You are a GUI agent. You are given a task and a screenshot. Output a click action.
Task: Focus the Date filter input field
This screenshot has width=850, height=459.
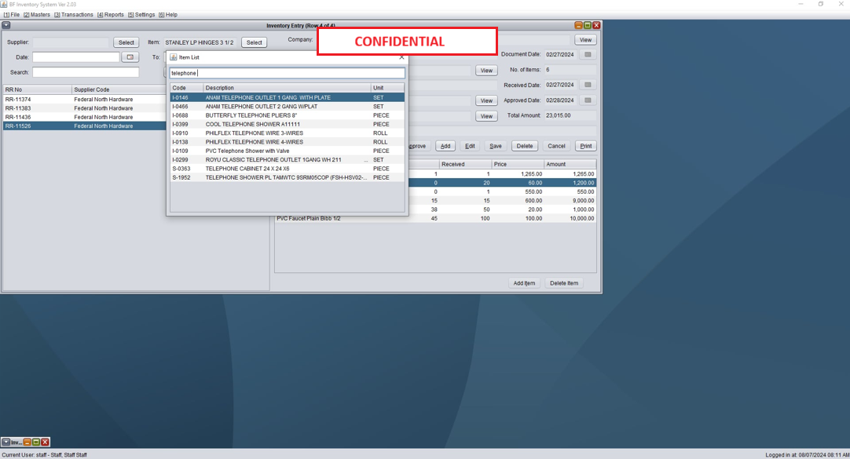pos(76,56)
